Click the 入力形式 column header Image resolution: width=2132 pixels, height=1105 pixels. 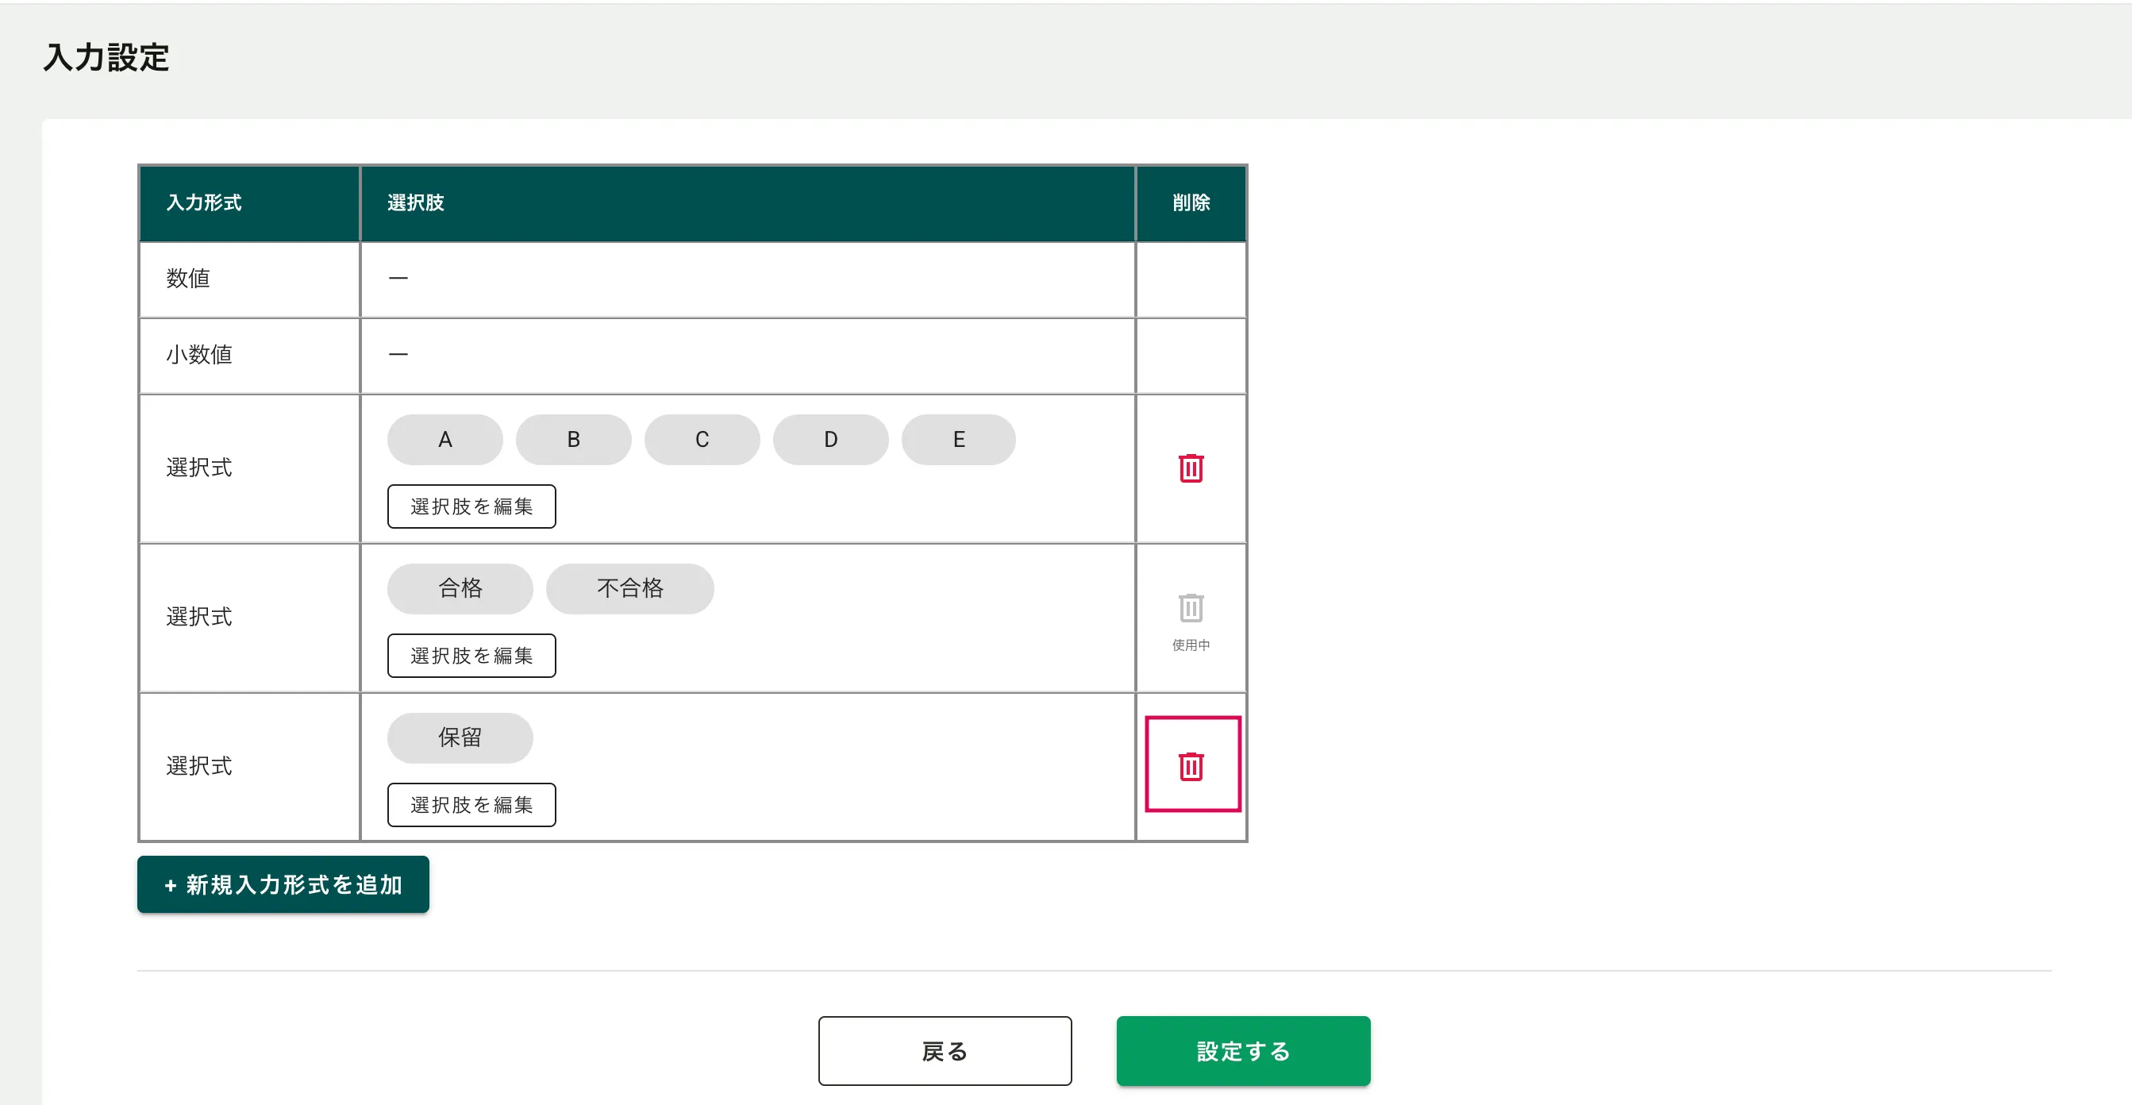(x=204, y=202)
